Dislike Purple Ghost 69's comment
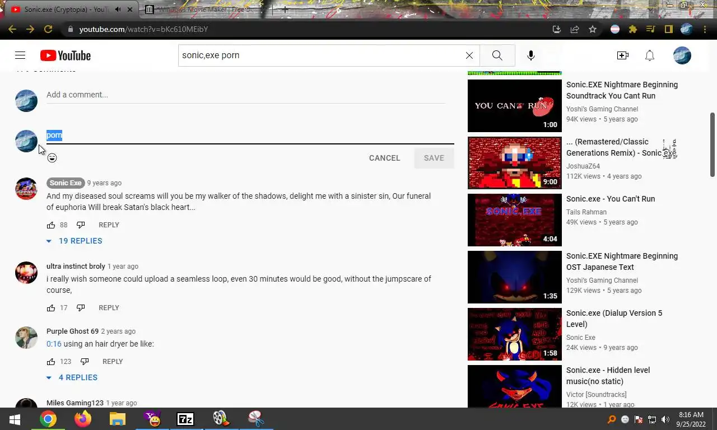Image resolution: width=717 pixels, height=430 pixels. point(85,362)
